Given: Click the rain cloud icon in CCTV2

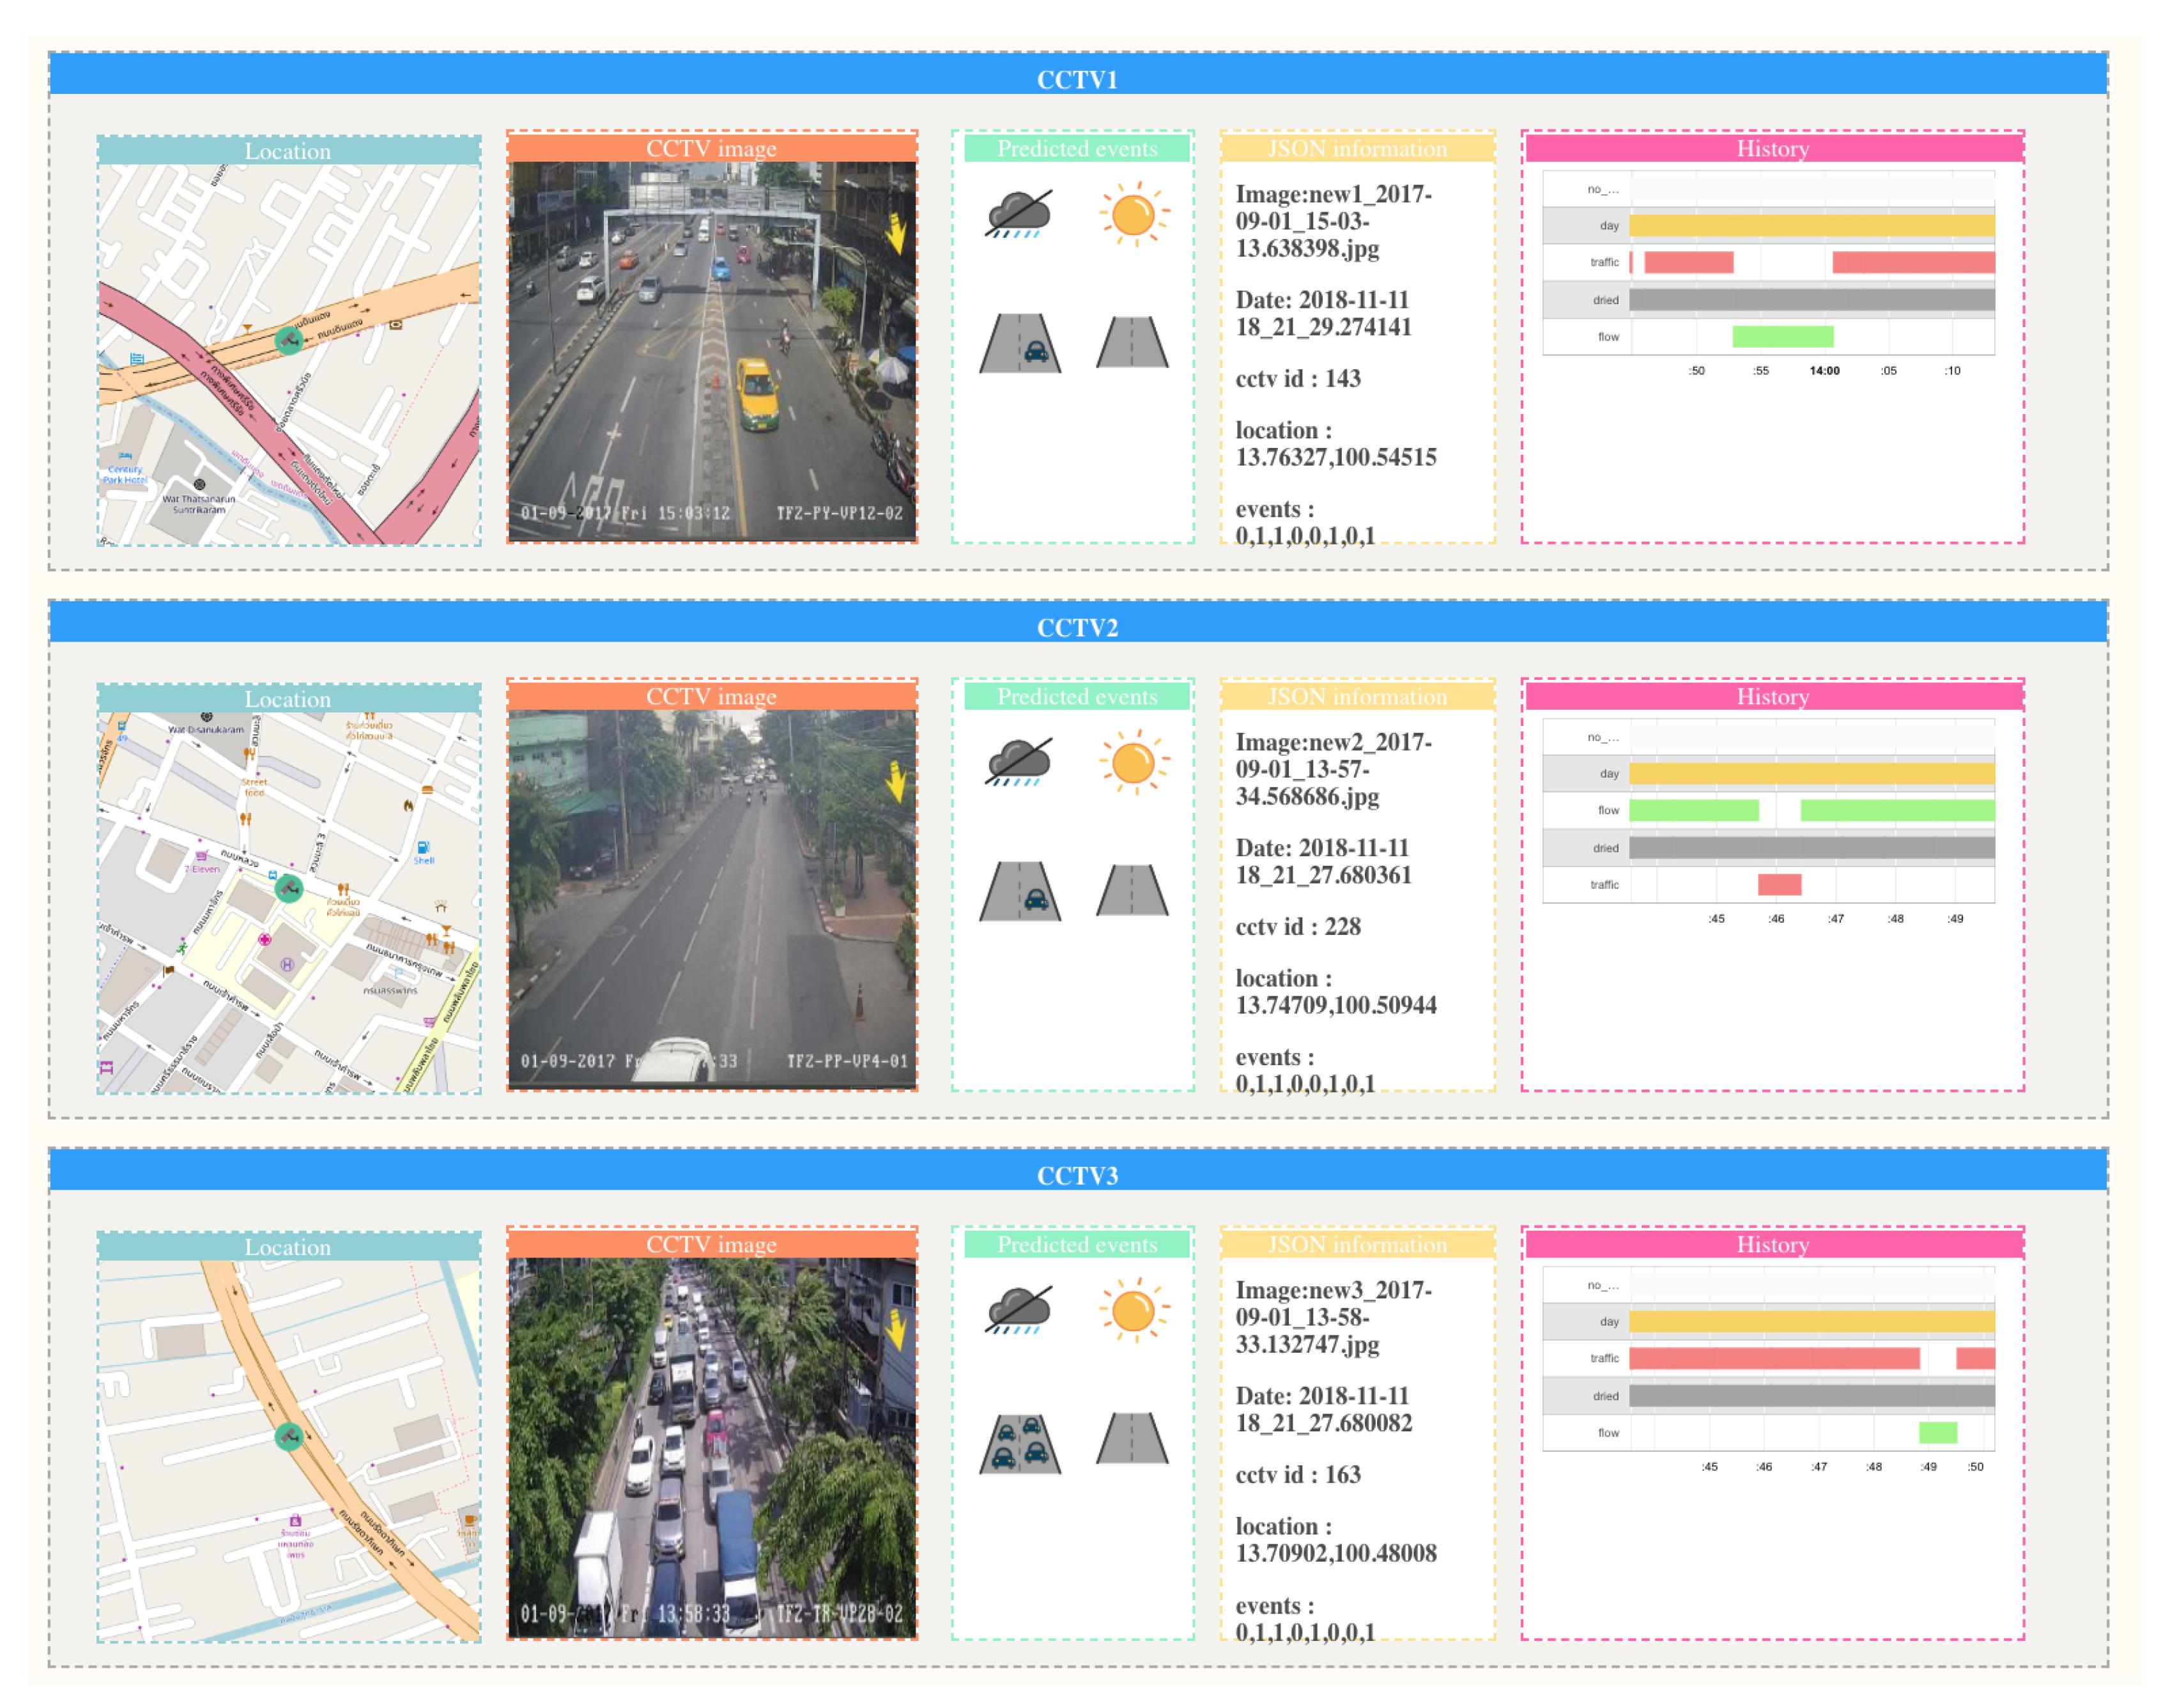Looking at the screenshot, I should [x=1018, y=762].
